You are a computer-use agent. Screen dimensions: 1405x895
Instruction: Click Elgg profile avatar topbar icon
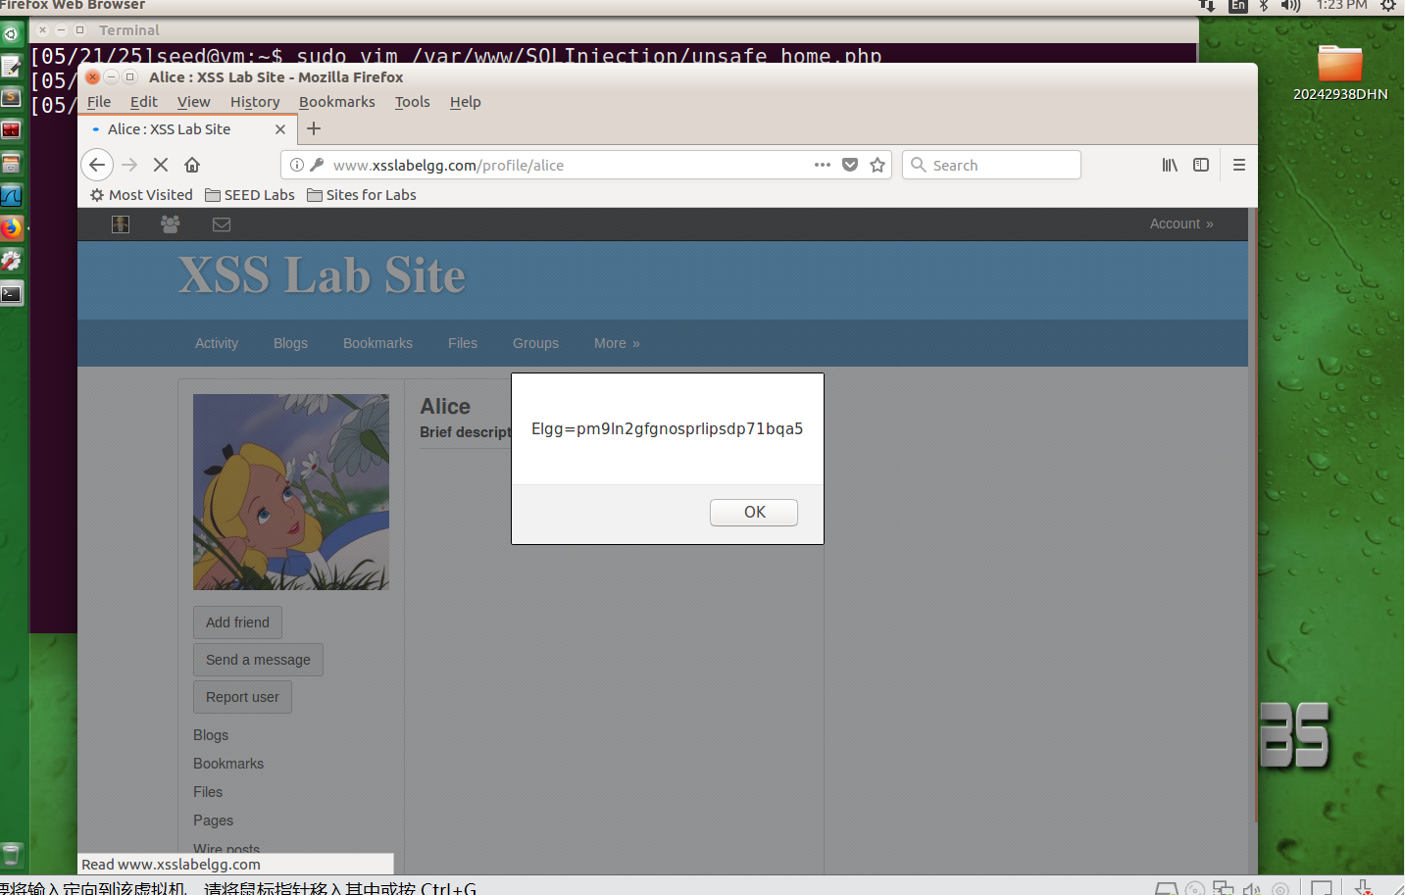pyautogui.click(x=121, y=224)
